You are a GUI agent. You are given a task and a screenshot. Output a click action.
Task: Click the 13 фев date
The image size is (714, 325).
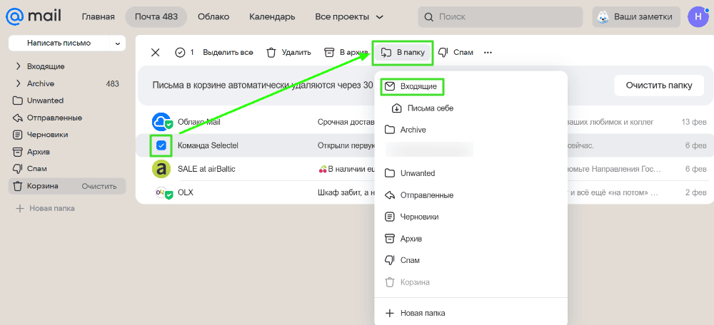coord(694,122)
